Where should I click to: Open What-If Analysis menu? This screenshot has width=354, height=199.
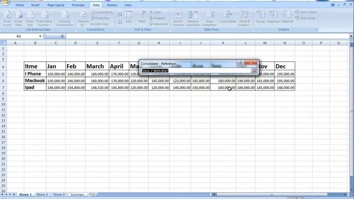click(x=244, y=18)
